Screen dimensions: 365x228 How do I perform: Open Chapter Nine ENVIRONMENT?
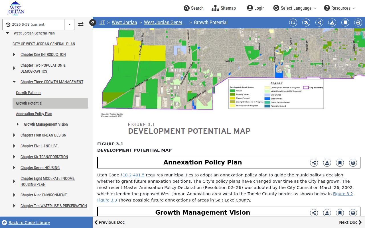pyautogui.click(x=44, y=195)
